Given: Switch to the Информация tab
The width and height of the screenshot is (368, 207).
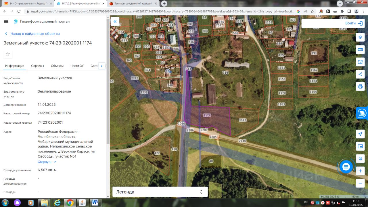Looking at the screenshot, I should pyautogui.click(x=15, y=66).
